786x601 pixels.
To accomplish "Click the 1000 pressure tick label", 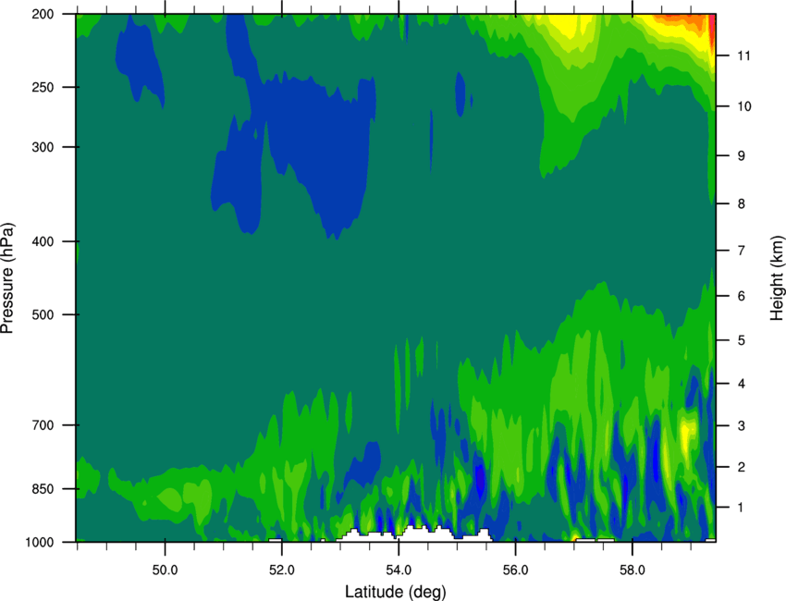I will pyautogui.click(x=40, y=542).
